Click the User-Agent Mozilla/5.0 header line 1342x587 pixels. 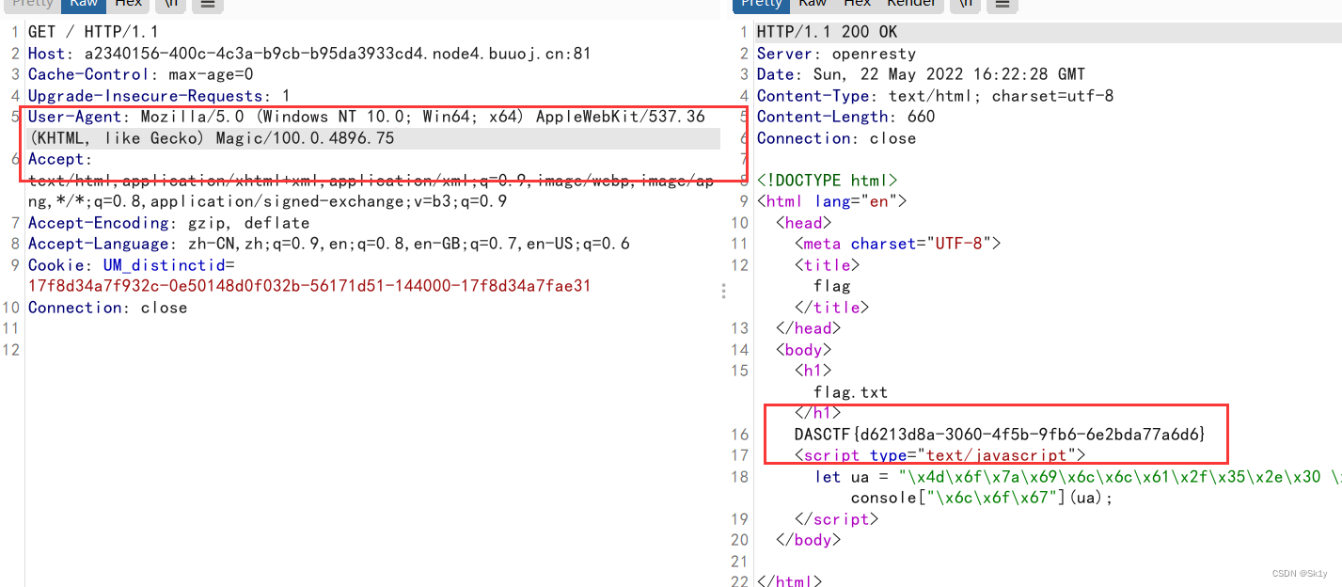coord(367,117)
